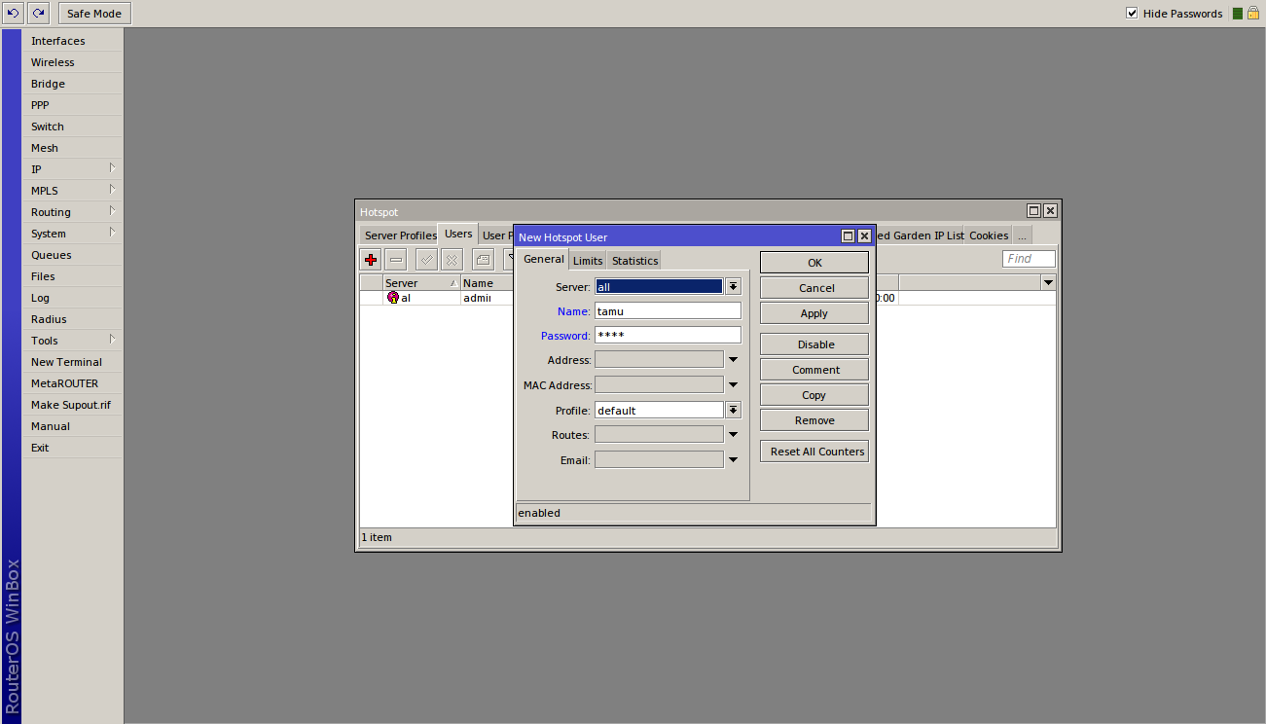Open the Profile dropdown list
The image size is (1266, 724).
(x=733, y=411)
